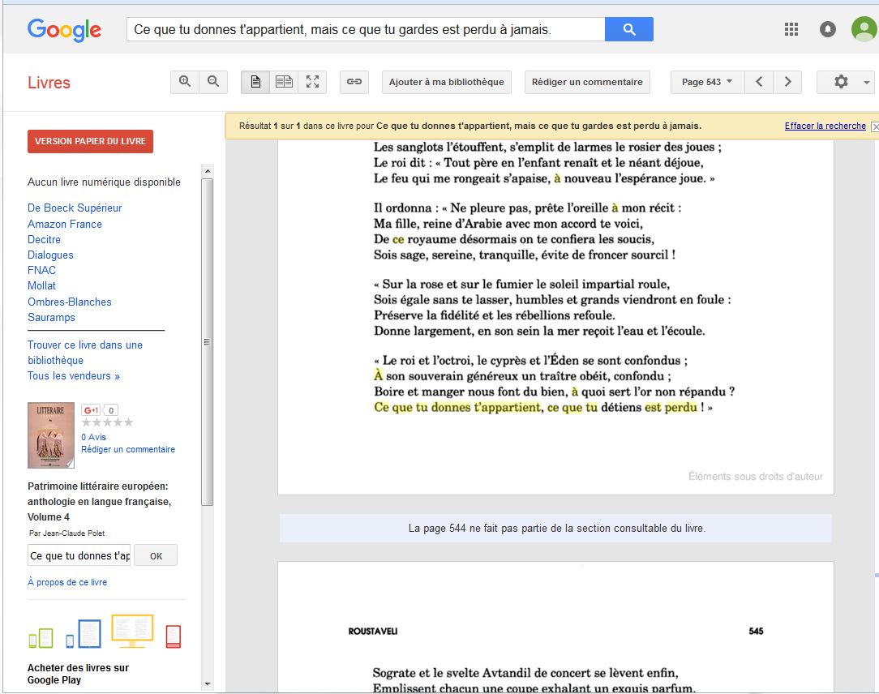Screen dimensions: 879x694
Task: Open Google notifications bell
Action: pos(828,30)
